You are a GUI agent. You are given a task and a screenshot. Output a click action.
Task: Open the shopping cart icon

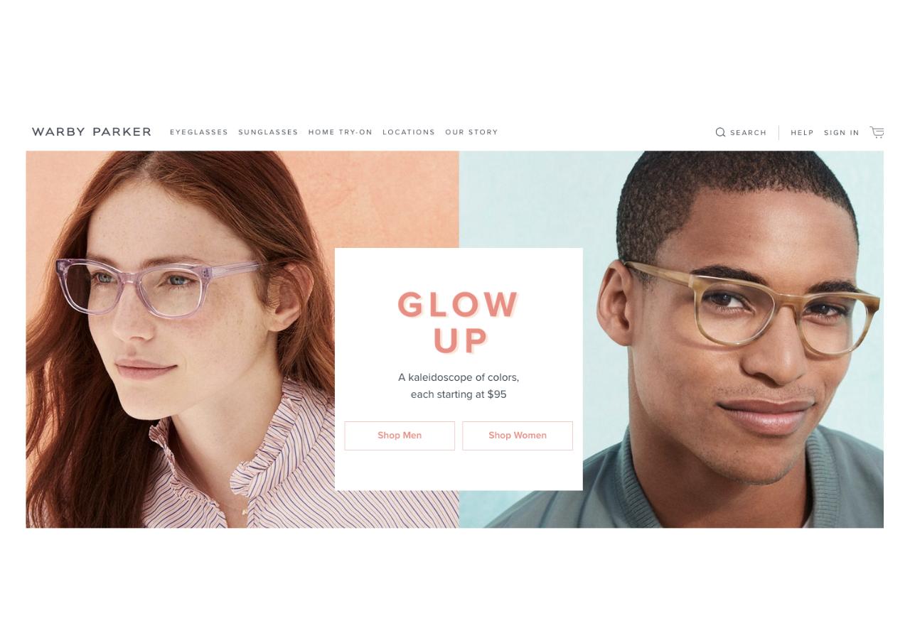click(x=877, y=132)
